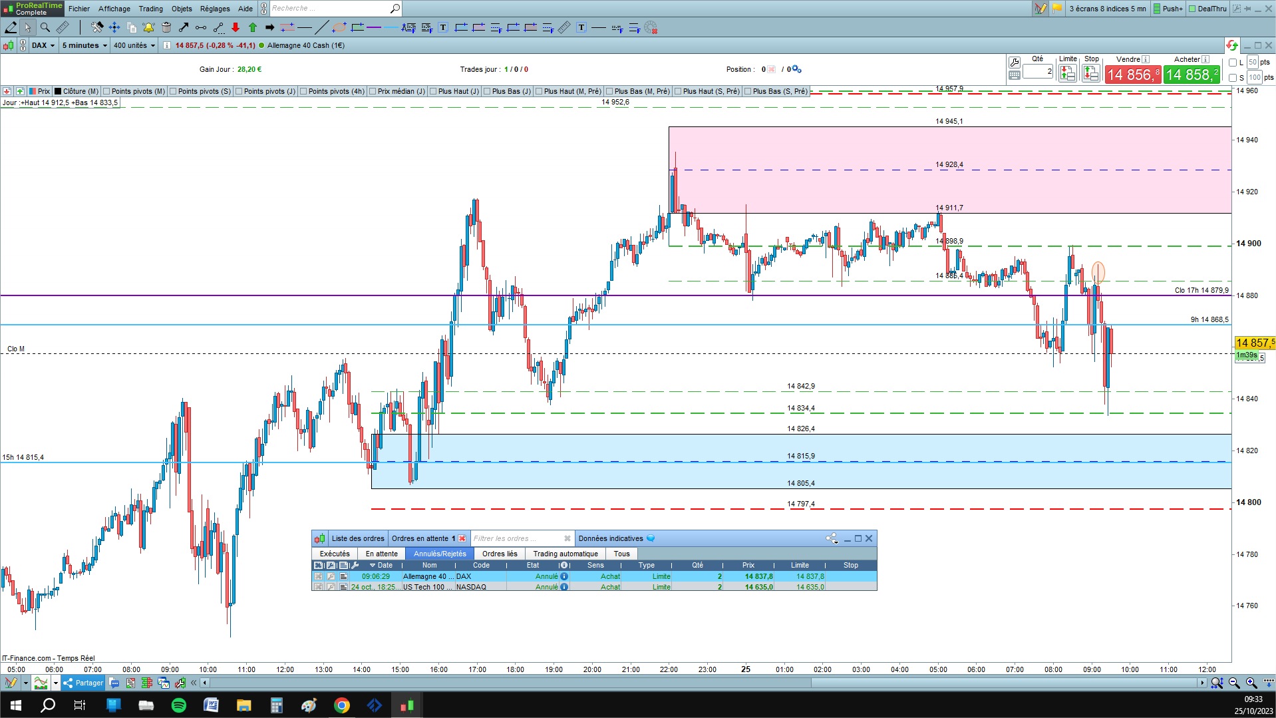Click the Vendre 14 856 sell button

(x=1133, y=75)
